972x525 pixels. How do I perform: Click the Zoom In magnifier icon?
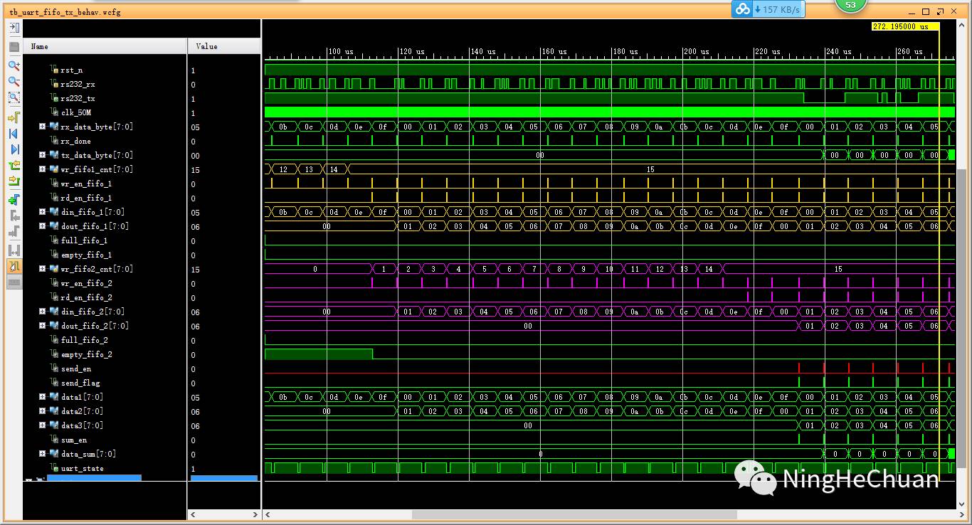tap(14, 65)
